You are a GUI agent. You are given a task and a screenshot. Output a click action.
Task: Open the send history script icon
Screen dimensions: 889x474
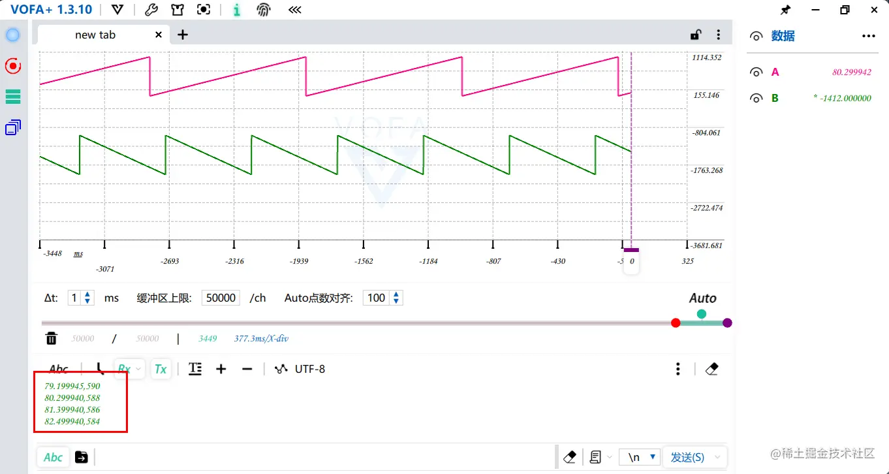595,457
